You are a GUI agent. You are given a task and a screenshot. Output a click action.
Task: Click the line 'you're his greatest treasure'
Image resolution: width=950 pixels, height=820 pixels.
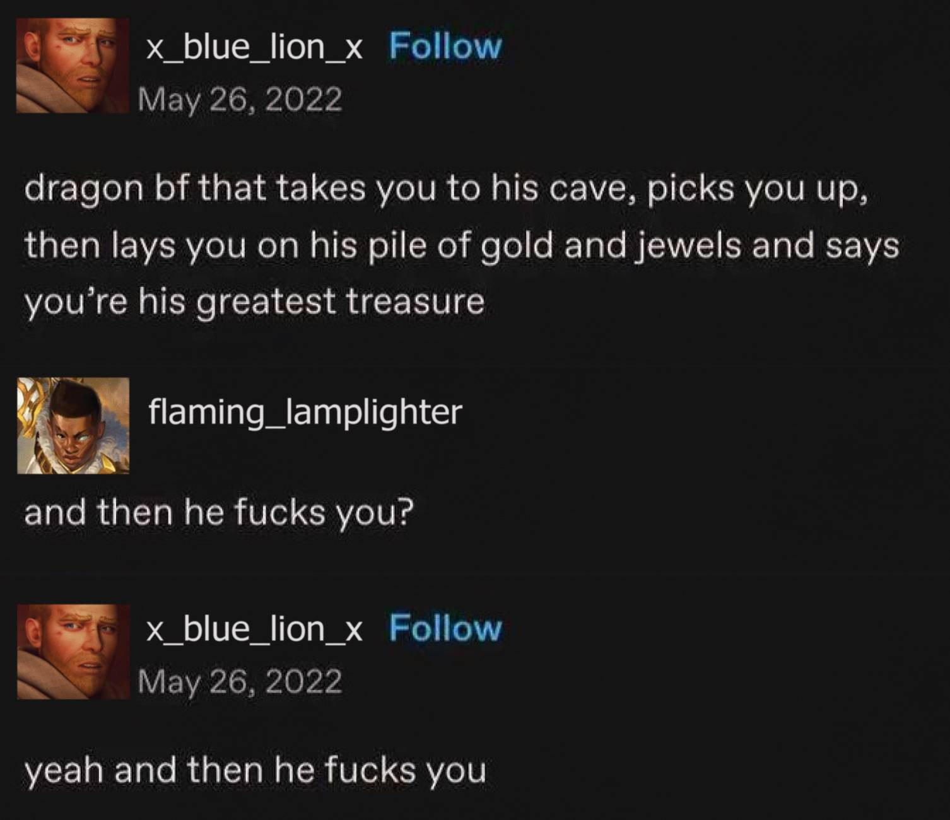(254, 302)
